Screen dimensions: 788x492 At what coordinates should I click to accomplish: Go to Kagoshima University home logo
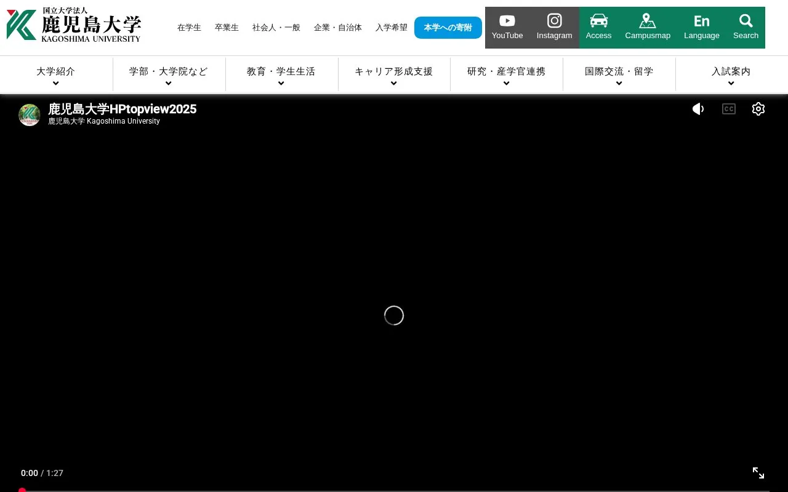[x=74, y=25]
